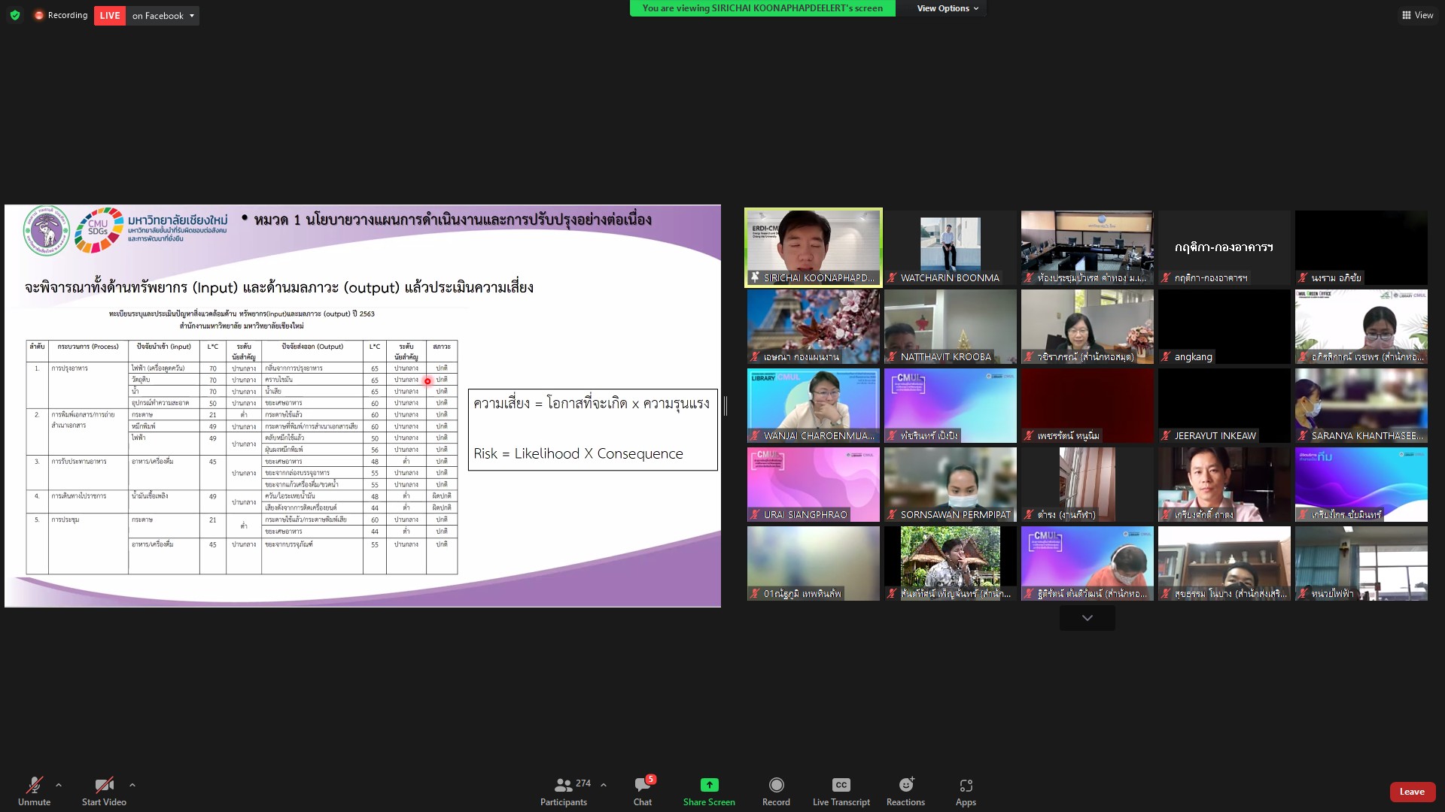The image size is (1445, 812).
Task: Click the Share Screen icon
Action: coord(709,786)
